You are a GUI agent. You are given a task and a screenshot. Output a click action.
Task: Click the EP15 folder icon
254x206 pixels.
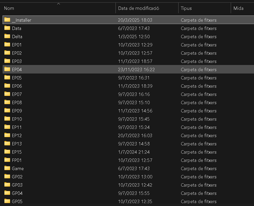[7, 152]
